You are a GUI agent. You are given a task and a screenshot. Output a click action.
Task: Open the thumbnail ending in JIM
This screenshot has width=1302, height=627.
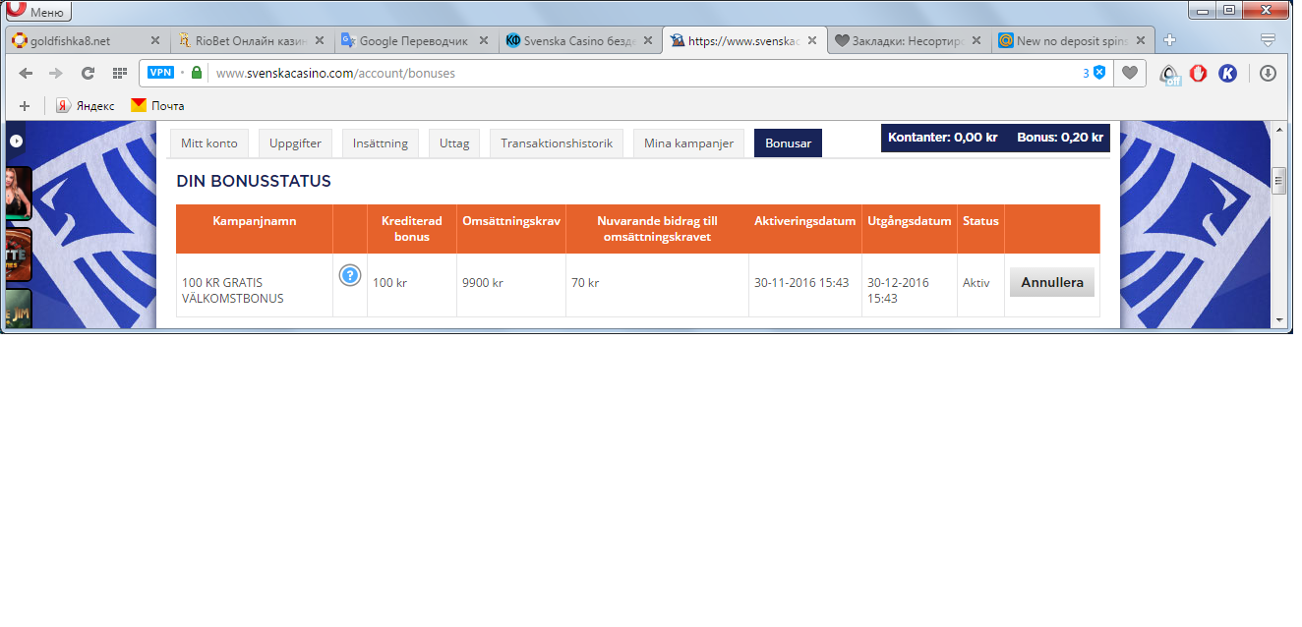[x=20, y=308]
